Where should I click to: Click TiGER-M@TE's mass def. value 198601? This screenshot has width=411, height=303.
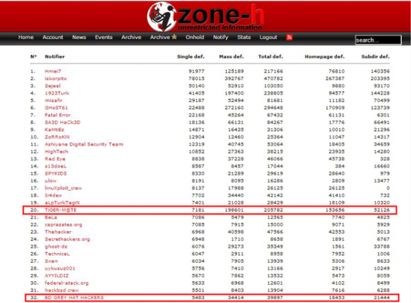(x=234, y=210)
